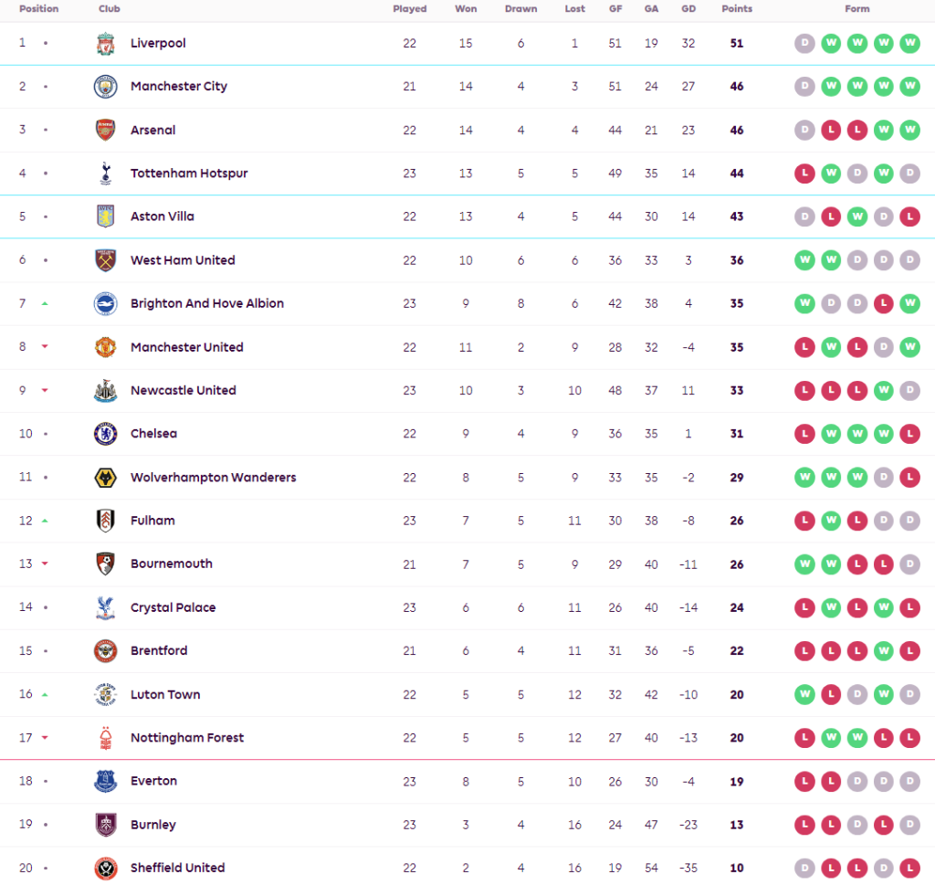Click the Manchester City crest icon
Viewport: 935px width, 885px height.
pyautogui.click(x=106, y=87)
